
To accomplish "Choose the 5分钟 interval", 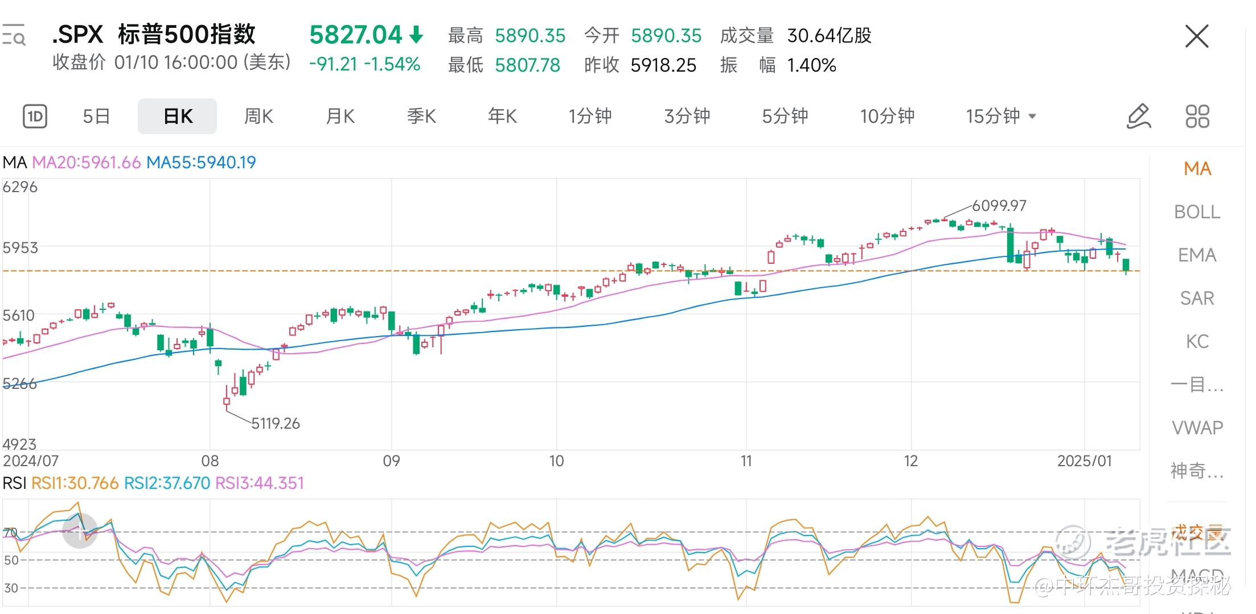I will click(785, 117).
